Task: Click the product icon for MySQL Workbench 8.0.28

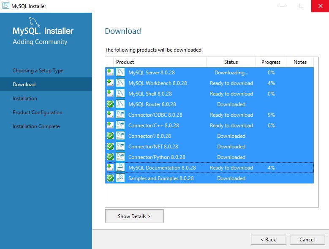Action: [x=120, y=83]
